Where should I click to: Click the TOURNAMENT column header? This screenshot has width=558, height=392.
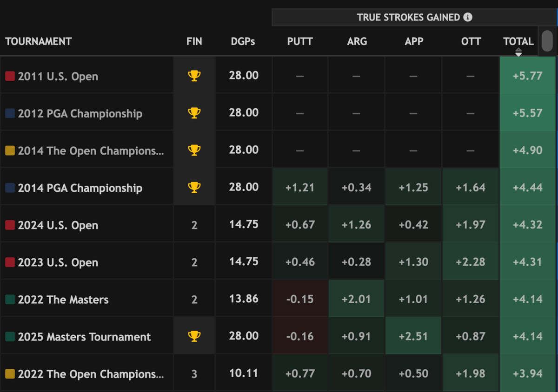coord(39,41)
